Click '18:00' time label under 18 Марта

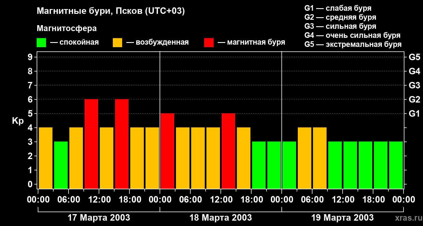[251, 200]
